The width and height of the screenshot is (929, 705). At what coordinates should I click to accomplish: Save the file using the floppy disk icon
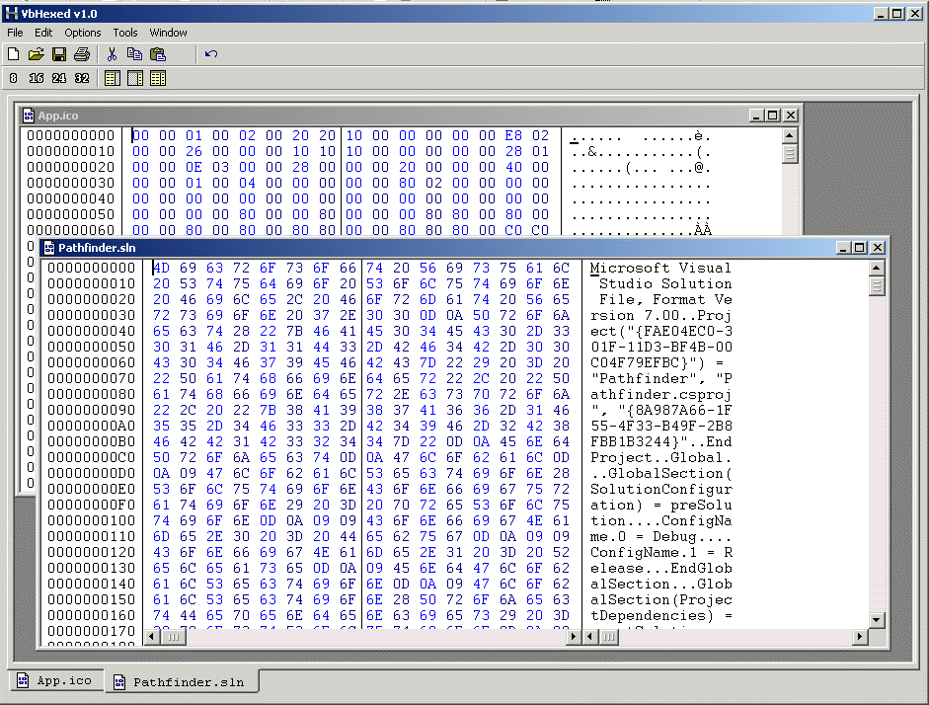click(59, 54)
